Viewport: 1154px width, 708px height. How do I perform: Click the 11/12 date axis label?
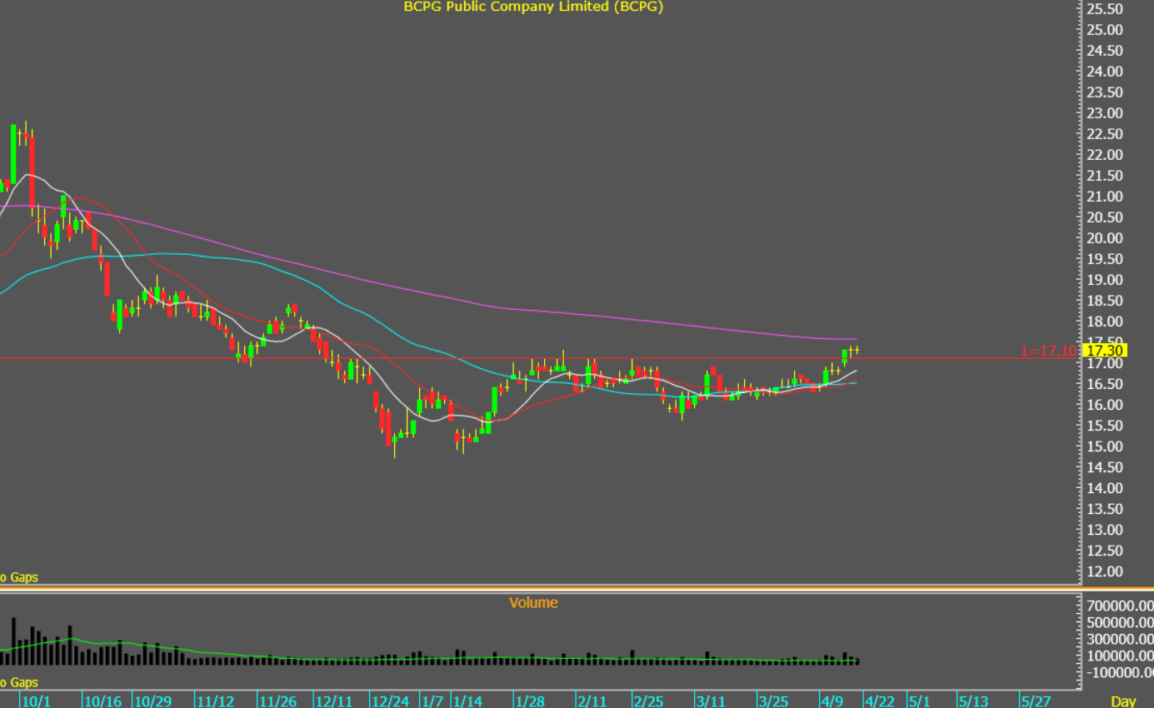[x=214, y=701]
